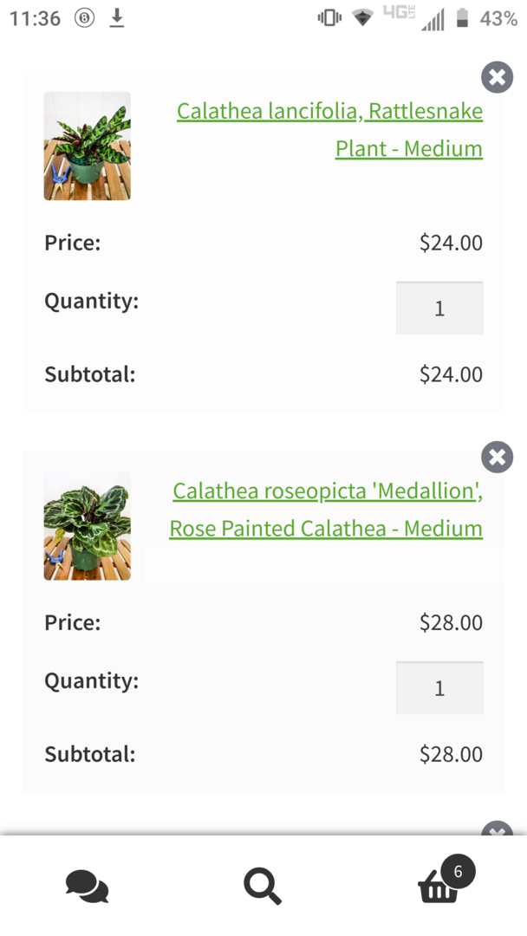Screen dimensions: 527x936
Task: Tap the cart item count badge
Action: coord(458,871)
